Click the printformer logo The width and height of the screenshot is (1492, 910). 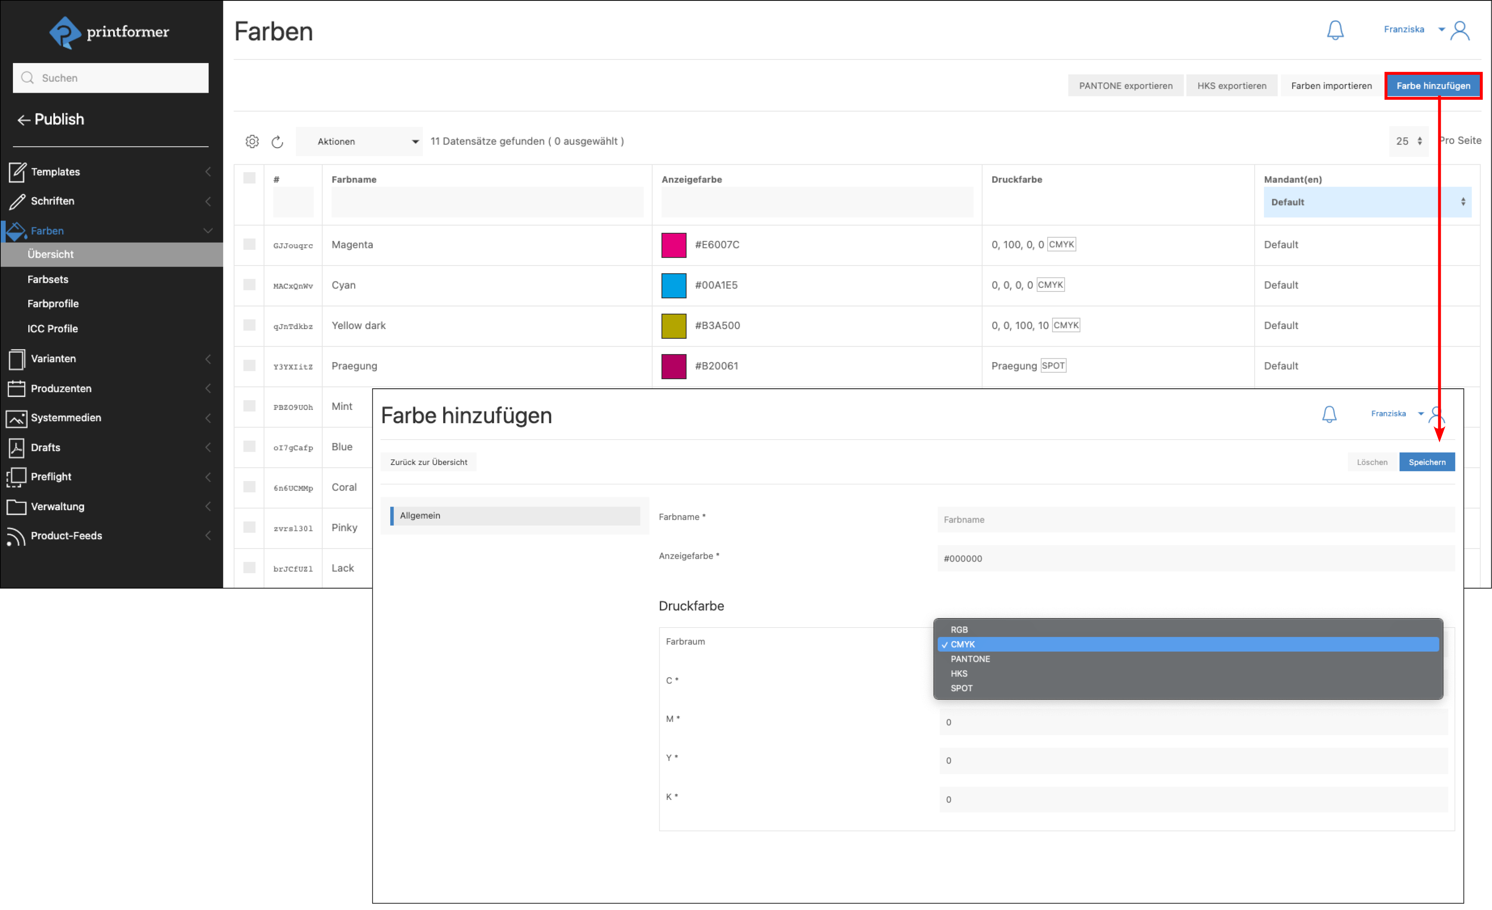coord(110,32)
